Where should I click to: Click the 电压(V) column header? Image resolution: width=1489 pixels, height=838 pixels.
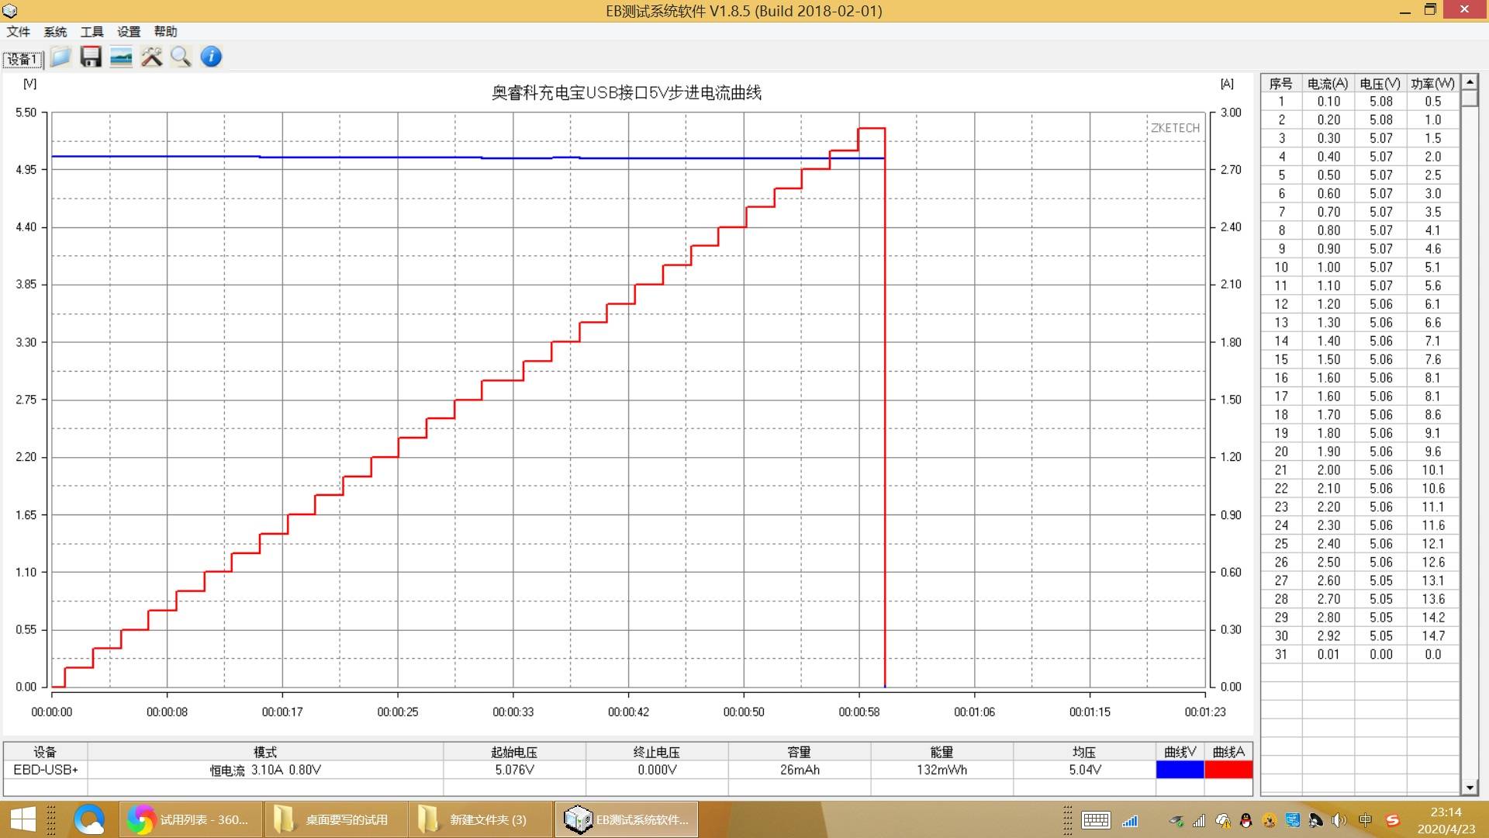coord(1380,83)
